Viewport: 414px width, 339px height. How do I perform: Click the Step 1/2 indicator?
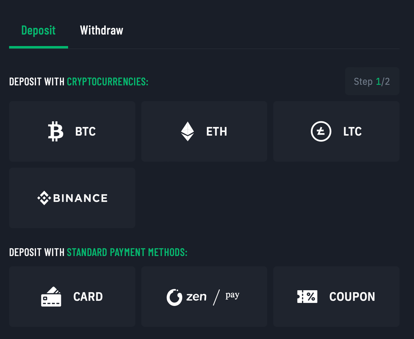[x=371, y=82]
